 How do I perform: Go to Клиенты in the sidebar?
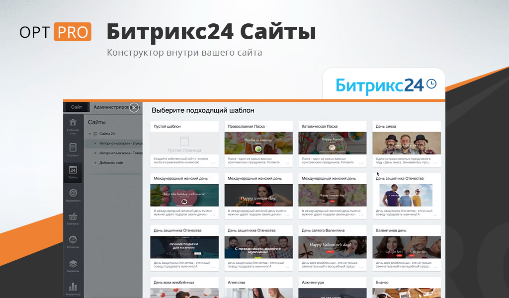pos(73,241)
